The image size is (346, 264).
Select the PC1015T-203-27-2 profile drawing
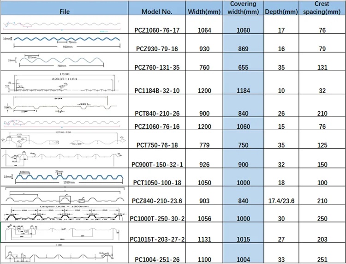(64, 233)
